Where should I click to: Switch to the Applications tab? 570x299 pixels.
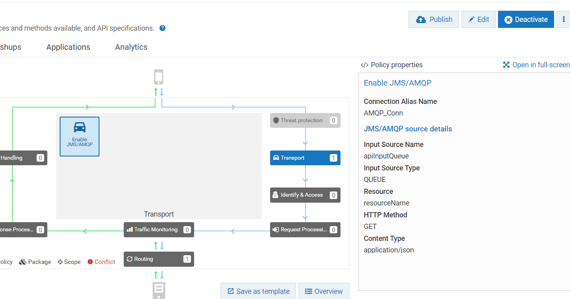[68, 47]
